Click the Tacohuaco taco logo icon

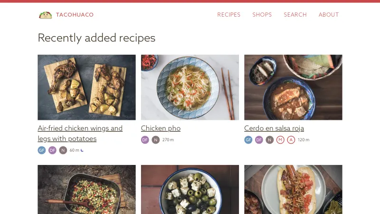(x=45, y=15)
